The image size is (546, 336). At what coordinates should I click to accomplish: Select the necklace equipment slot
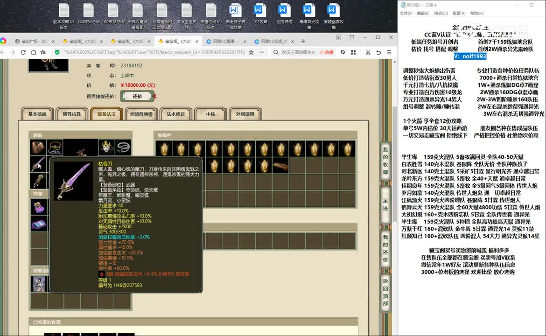coord(55,147)
